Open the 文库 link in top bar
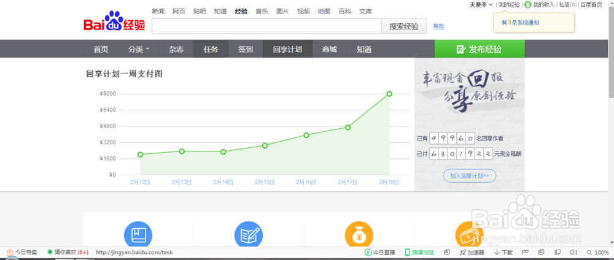This screenshot has height=260, width=614. click(366, 11)
